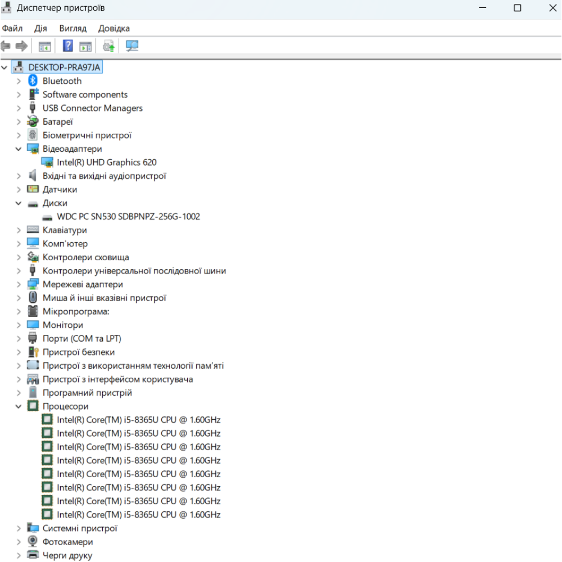
Task: Open the Вигляд menu
Action: [72, 28]
